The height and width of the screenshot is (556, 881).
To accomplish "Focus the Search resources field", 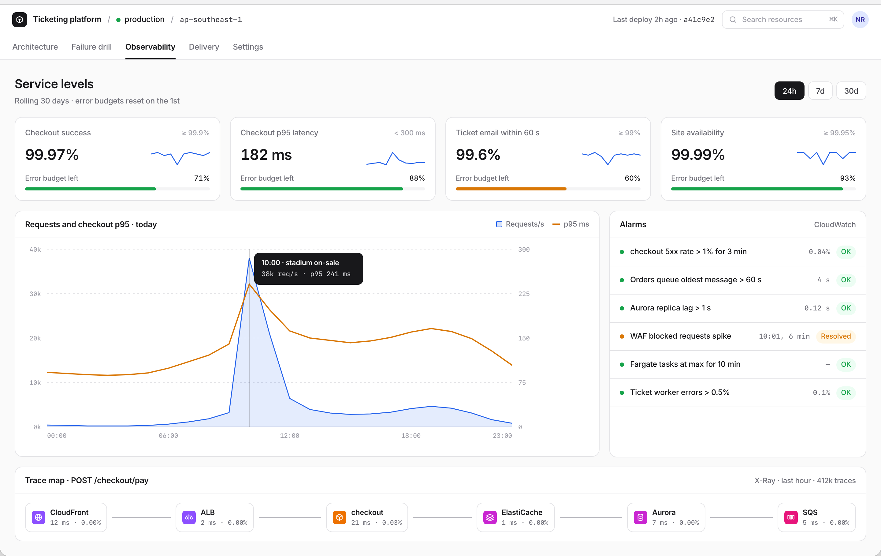I will click(x=783, y=19).
